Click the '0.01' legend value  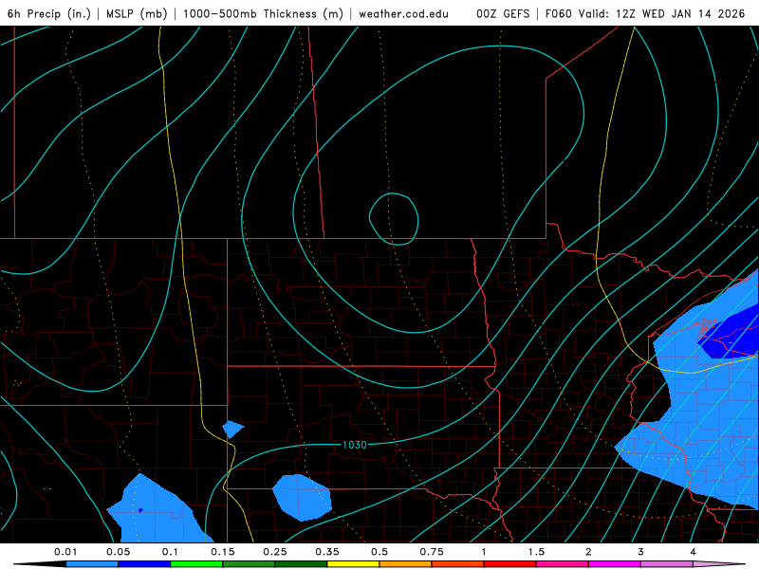[x=65, y=552]
